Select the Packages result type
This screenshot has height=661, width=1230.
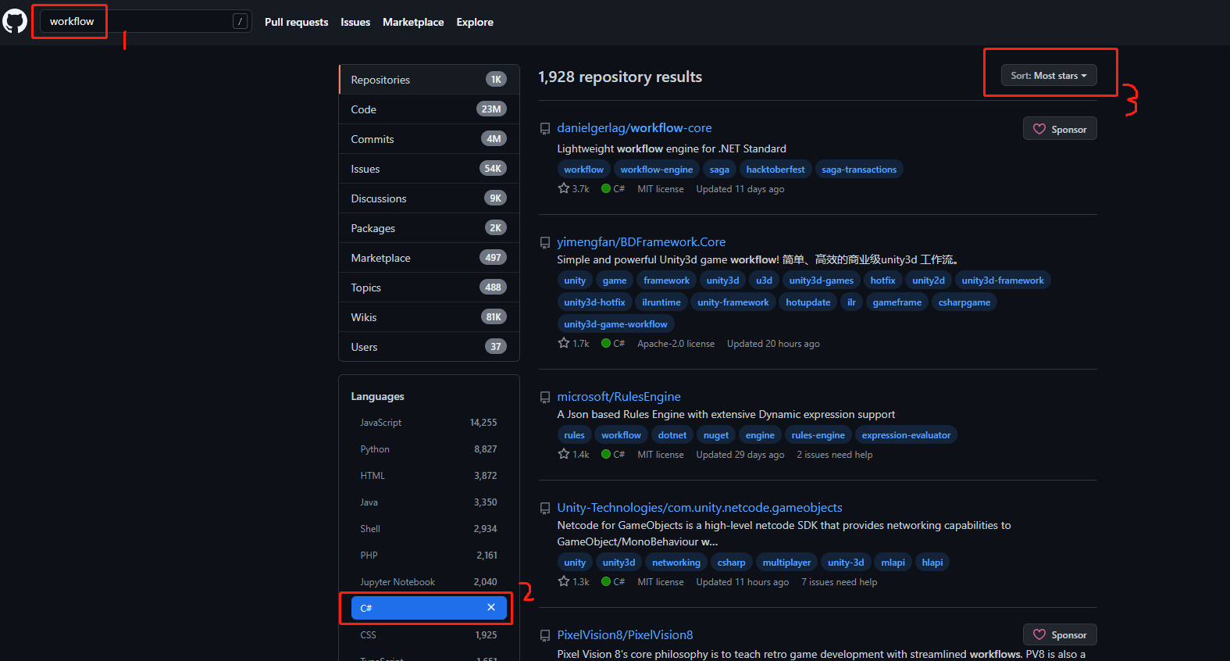point(429,228)
